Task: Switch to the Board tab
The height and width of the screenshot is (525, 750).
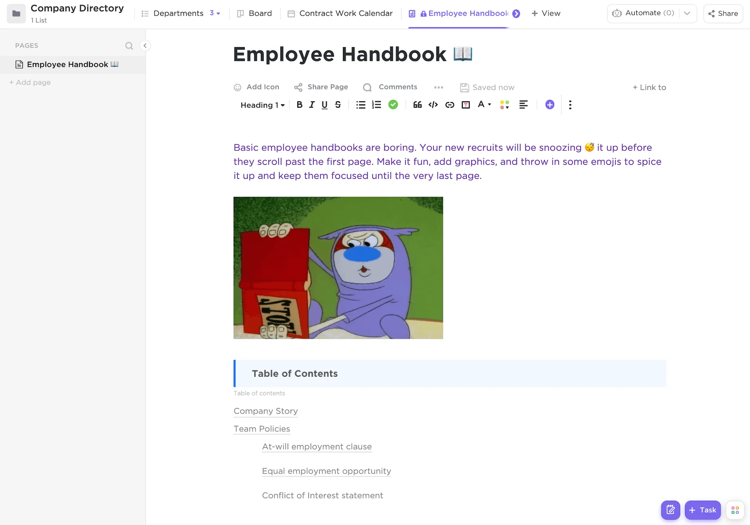Action: pyautogui.click(x=255, y=13)
